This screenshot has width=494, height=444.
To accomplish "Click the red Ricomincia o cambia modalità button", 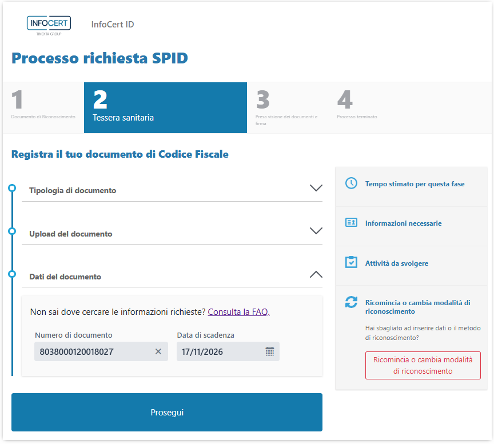I will point(423,365).
